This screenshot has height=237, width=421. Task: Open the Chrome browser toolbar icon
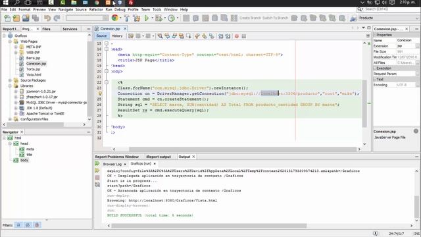click(x=115, y=18)
